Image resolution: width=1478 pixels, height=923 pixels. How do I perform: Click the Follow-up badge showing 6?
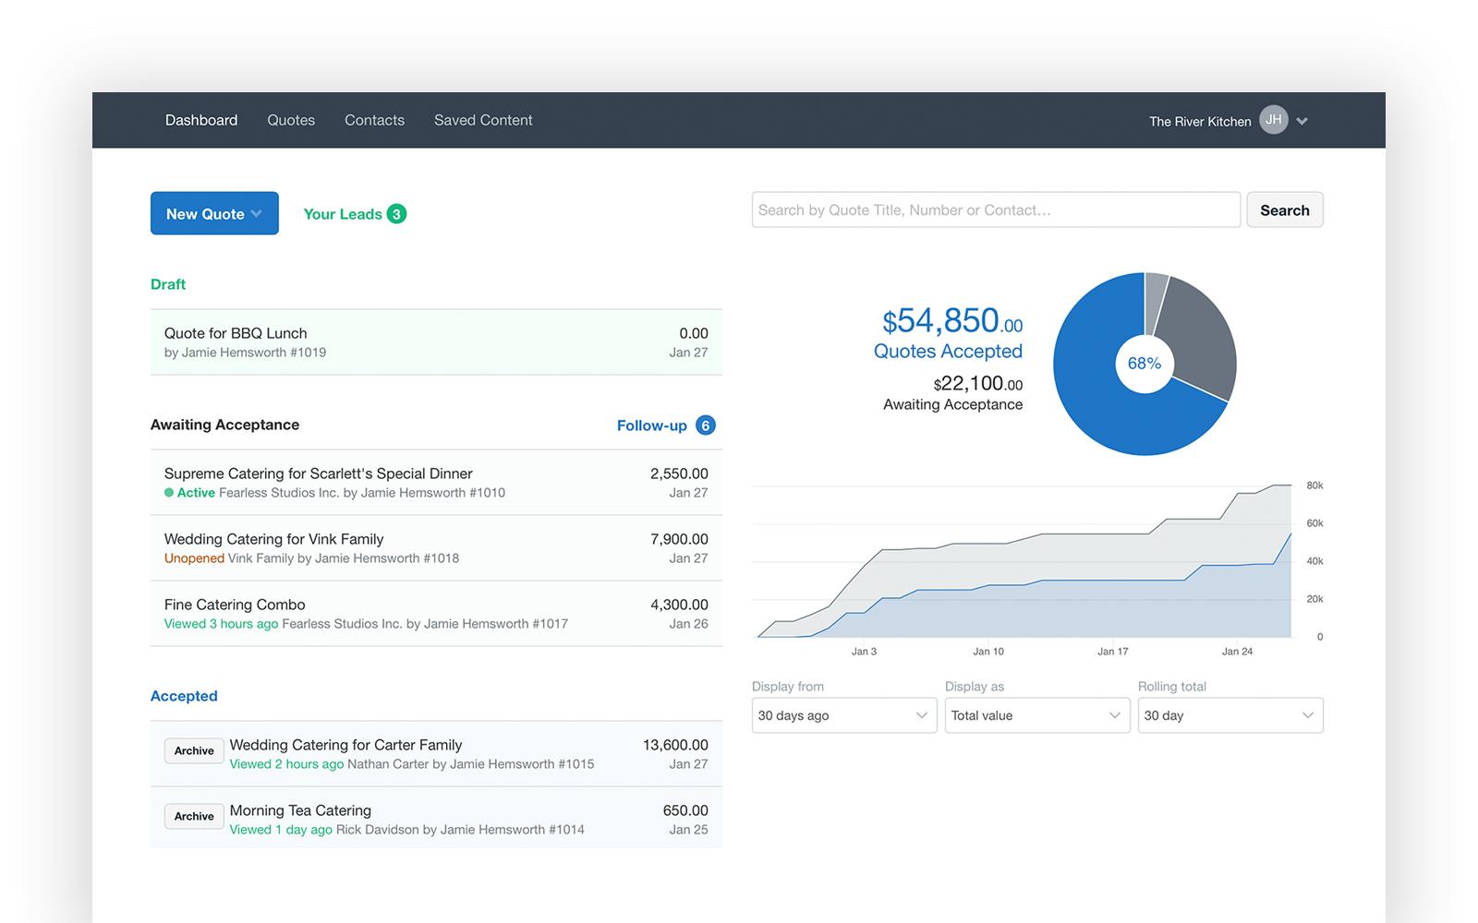(705, 426)
